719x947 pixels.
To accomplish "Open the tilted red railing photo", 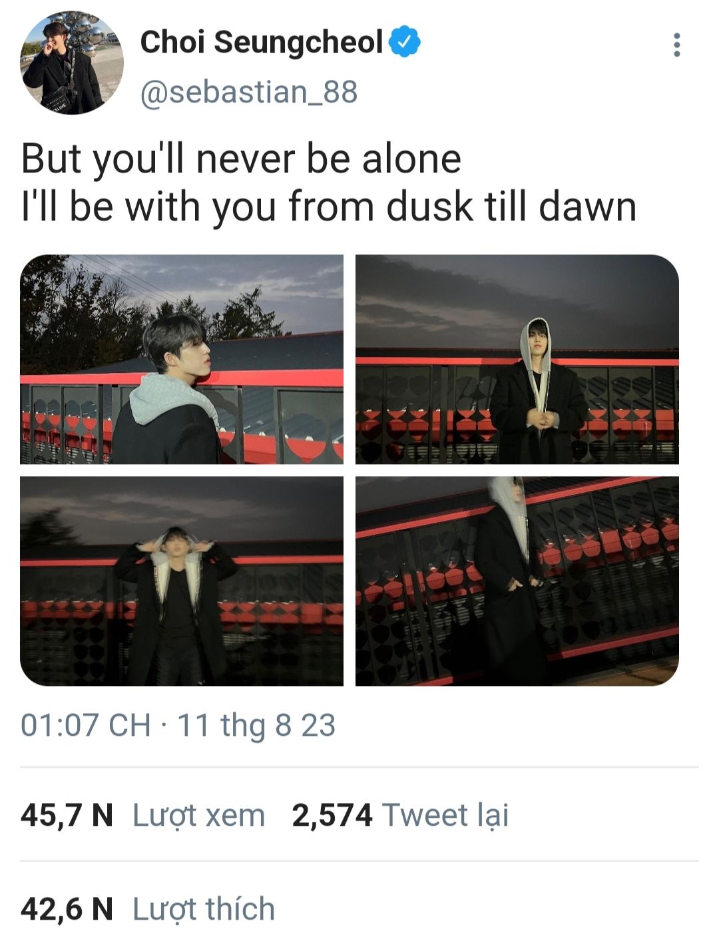I will coord(517,581).
